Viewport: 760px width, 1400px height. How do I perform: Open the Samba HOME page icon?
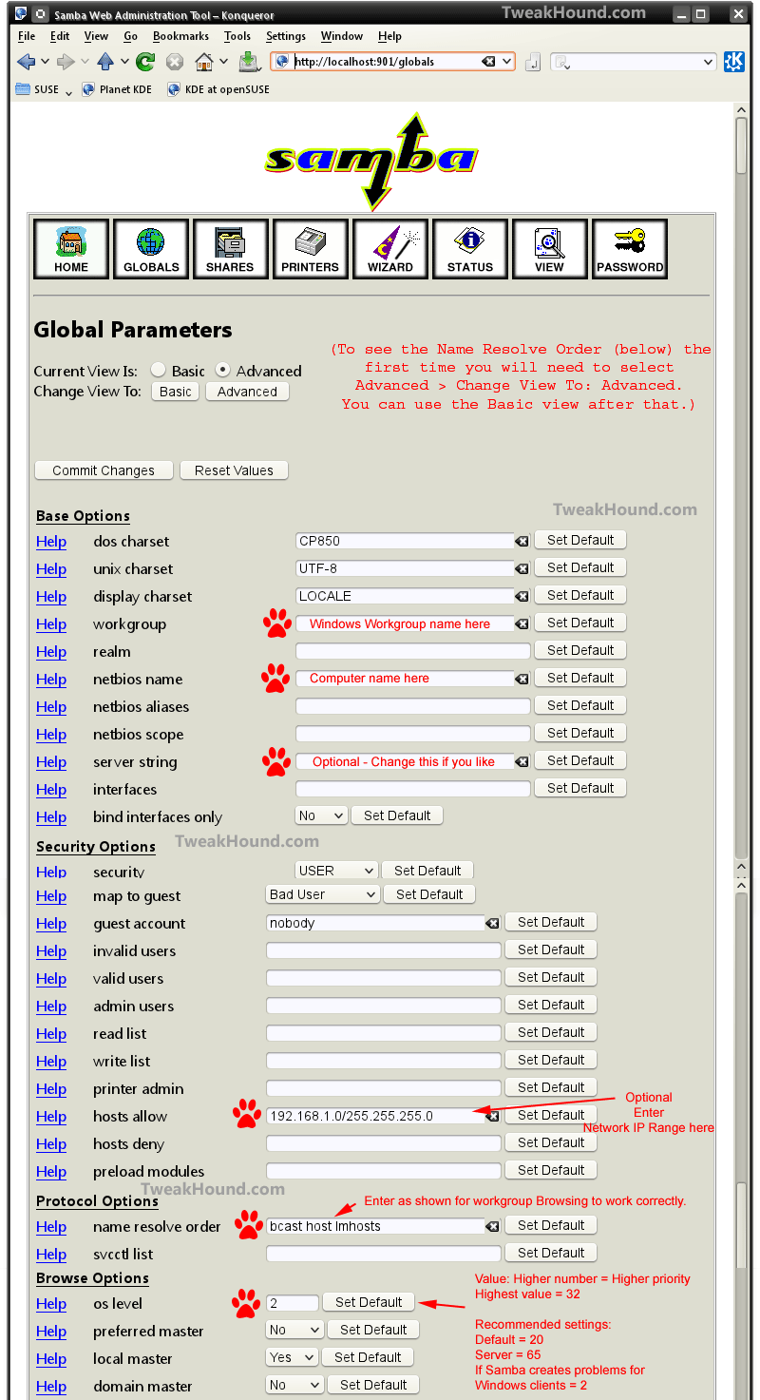tap(71, 249)
